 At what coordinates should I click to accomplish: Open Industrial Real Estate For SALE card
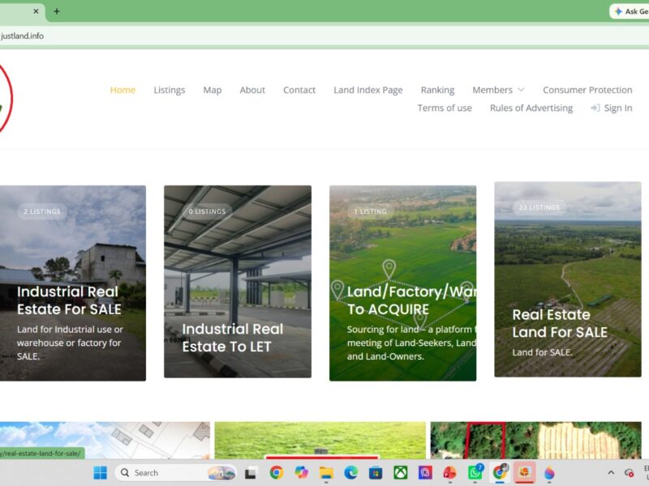pos(73,283)
